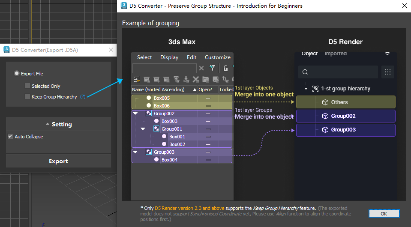
Task: Select the Group003 item in D5 Render list
Action: click(x=346, y=130)
